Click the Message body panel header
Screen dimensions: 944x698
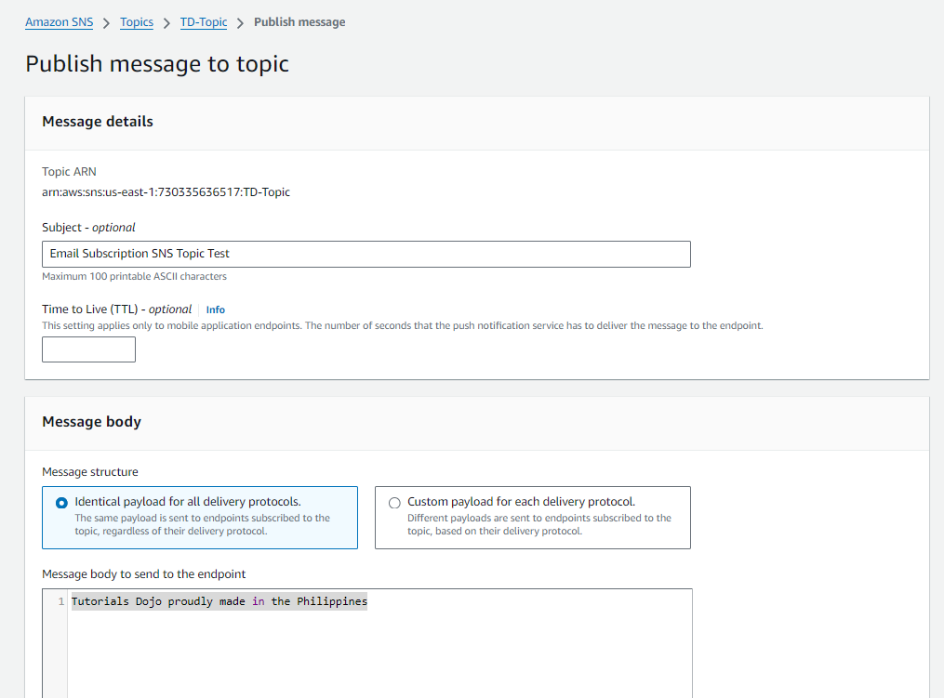point(91,422)
